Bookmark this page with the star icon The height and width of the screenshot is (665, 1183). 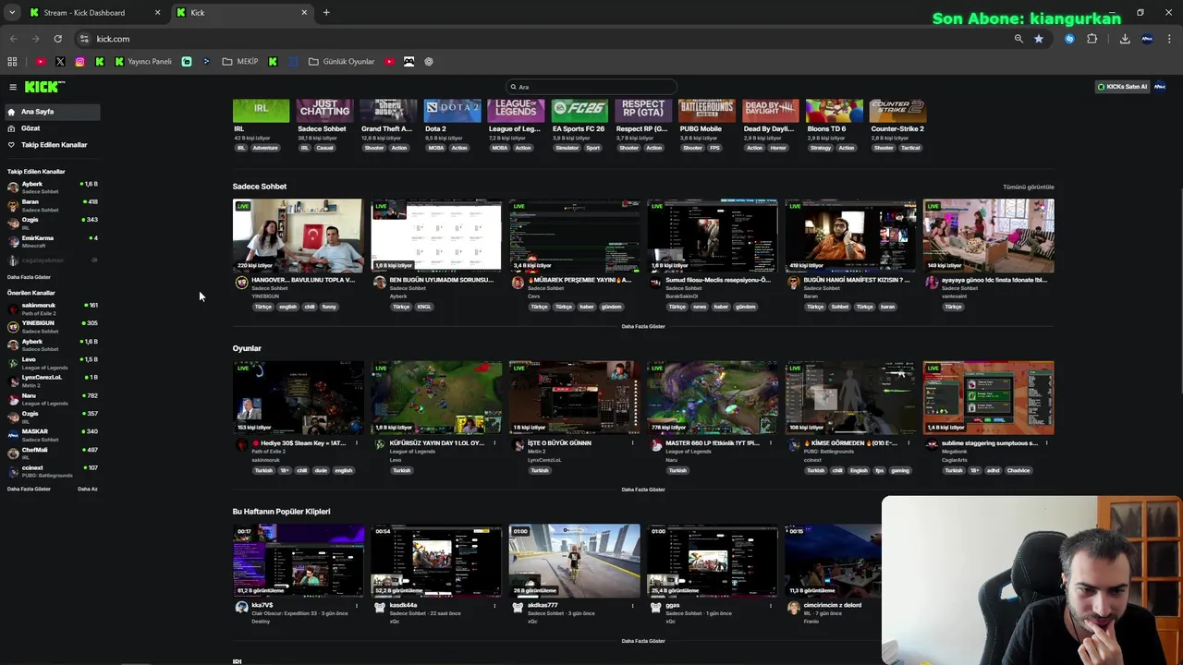pyautogui.click(x=1039, y=39)
